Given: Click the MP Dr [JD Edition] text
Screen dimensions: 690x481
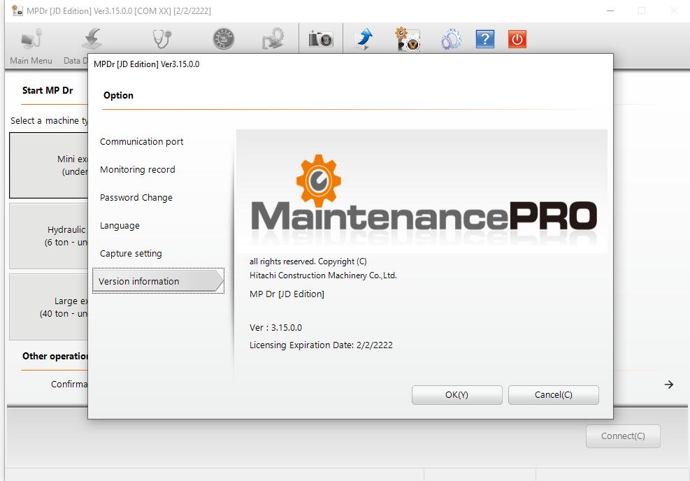Looking at the screenshot, I should click(x=287, y=294).
